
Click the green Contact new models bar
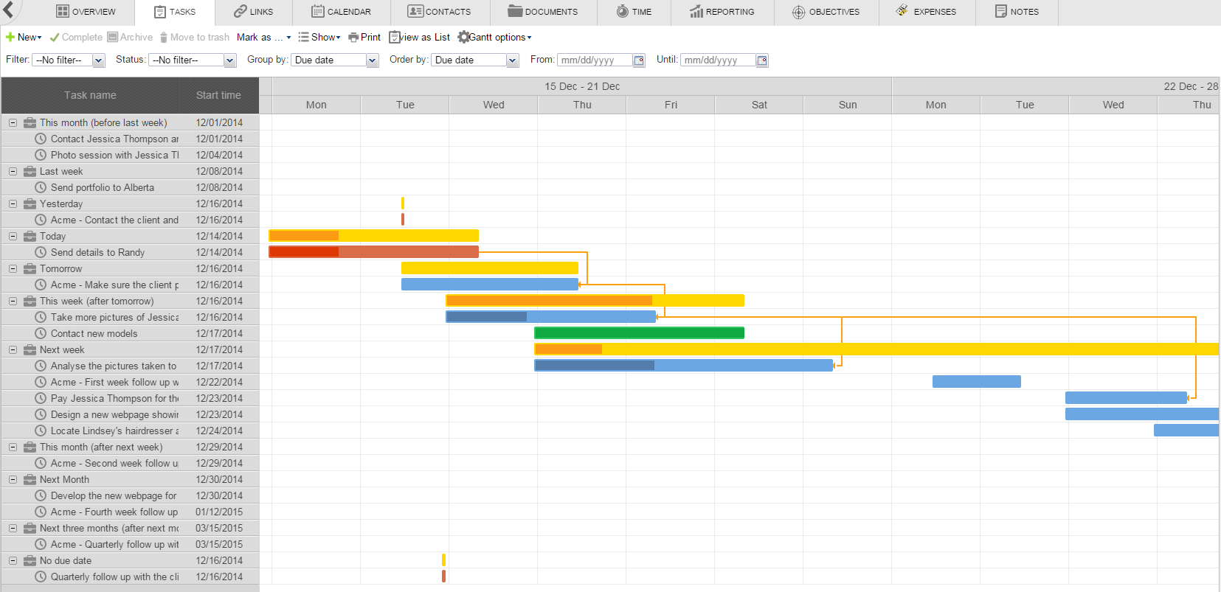[639, 333]
